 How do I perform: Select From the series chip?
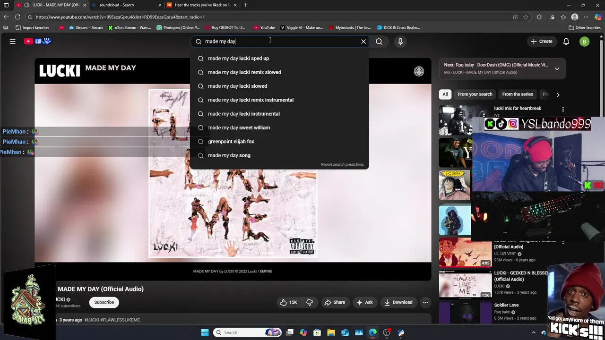click(x=518, y=94)
